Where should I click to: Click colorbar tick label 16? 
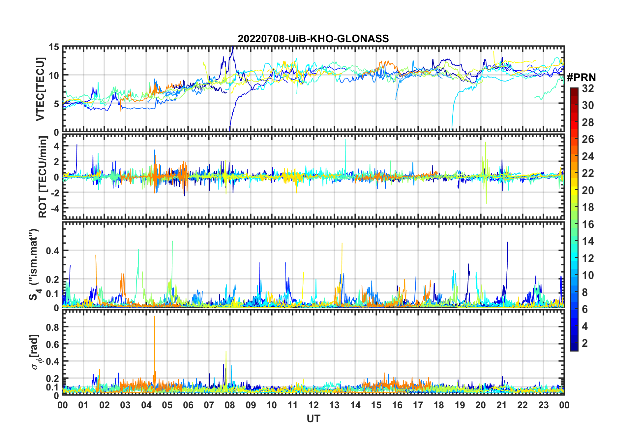pos(588,224)
